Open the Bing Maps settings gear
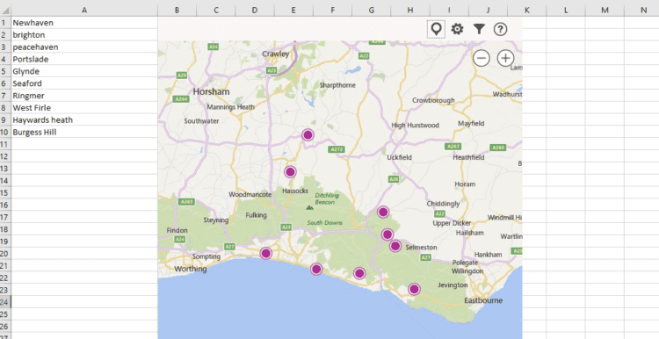The width and height of the screenshot is (659, 339). [x=457, y=29]
